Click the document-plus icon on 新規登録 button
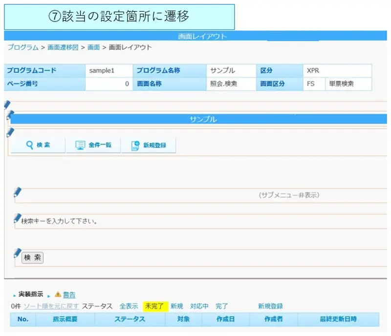Image resolution: width=391 pixels, height=336 pixels. tap(135, 146)
